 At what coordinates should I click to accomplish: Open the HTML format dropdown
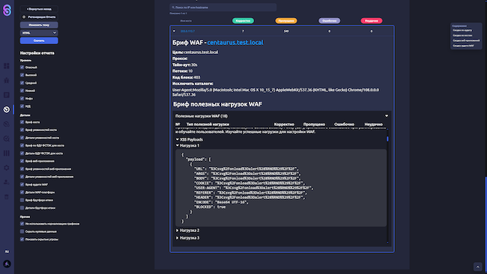pos(39,33)
